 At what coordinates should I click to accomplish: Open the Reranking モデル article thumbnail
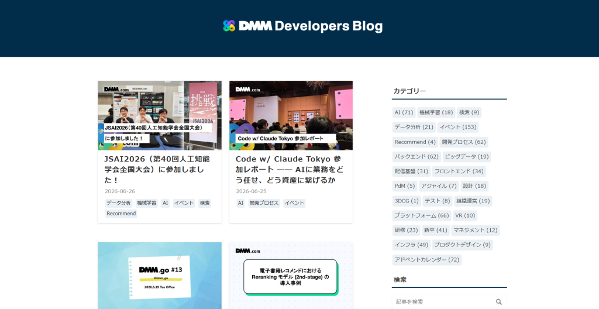[x=291, y=275]
